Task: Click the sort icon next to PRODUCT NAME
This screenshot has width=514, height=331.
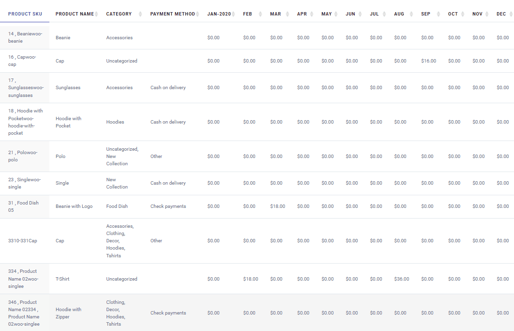Action: pos(96,14)
